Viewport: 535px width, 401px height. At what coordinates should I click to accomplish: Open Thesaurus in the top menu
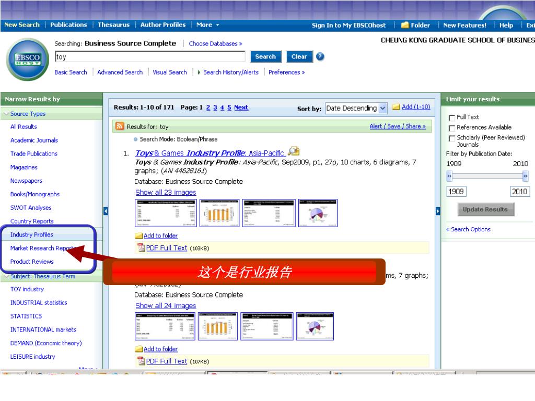coord(113,25)
